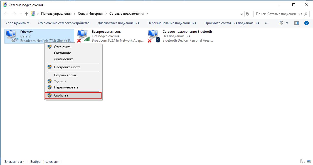The width and height of the screenshot is (313, 165).
Task: Switch to large icons view in status bar
Action: click(x=309, y=161)
